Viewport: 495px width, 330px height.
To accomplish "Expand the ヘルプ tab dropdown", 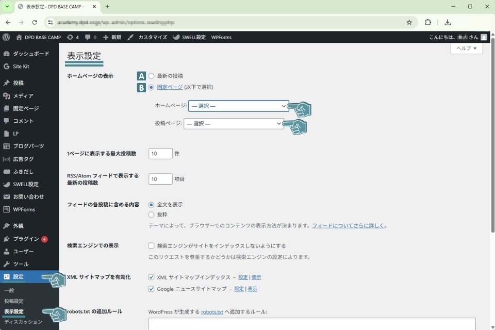I will pyautogui.click(x=467, y=48).
